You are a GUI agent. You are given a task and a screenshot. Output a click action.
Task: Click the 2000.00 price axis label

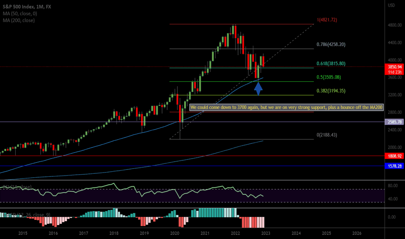point(395,147)
